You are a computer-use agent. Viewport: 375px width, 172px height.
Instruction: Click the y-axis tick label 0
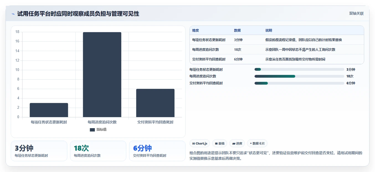[x=18, y=117]
